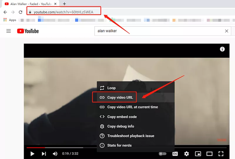Go to YouTube home via logo
Image resolution: width=235 pixels, height=159 pixels.
pos(28,31)
